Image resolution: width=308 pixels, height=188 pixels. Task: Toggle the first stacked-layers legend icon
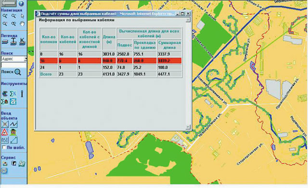click(5, 42)
